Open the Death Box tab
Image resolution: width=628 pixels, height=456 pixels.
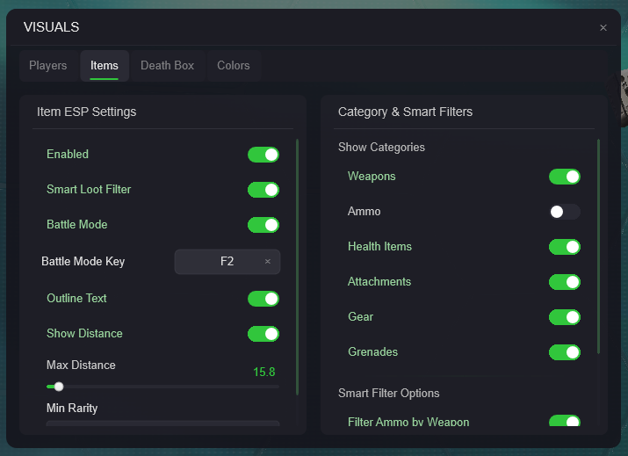167,66
